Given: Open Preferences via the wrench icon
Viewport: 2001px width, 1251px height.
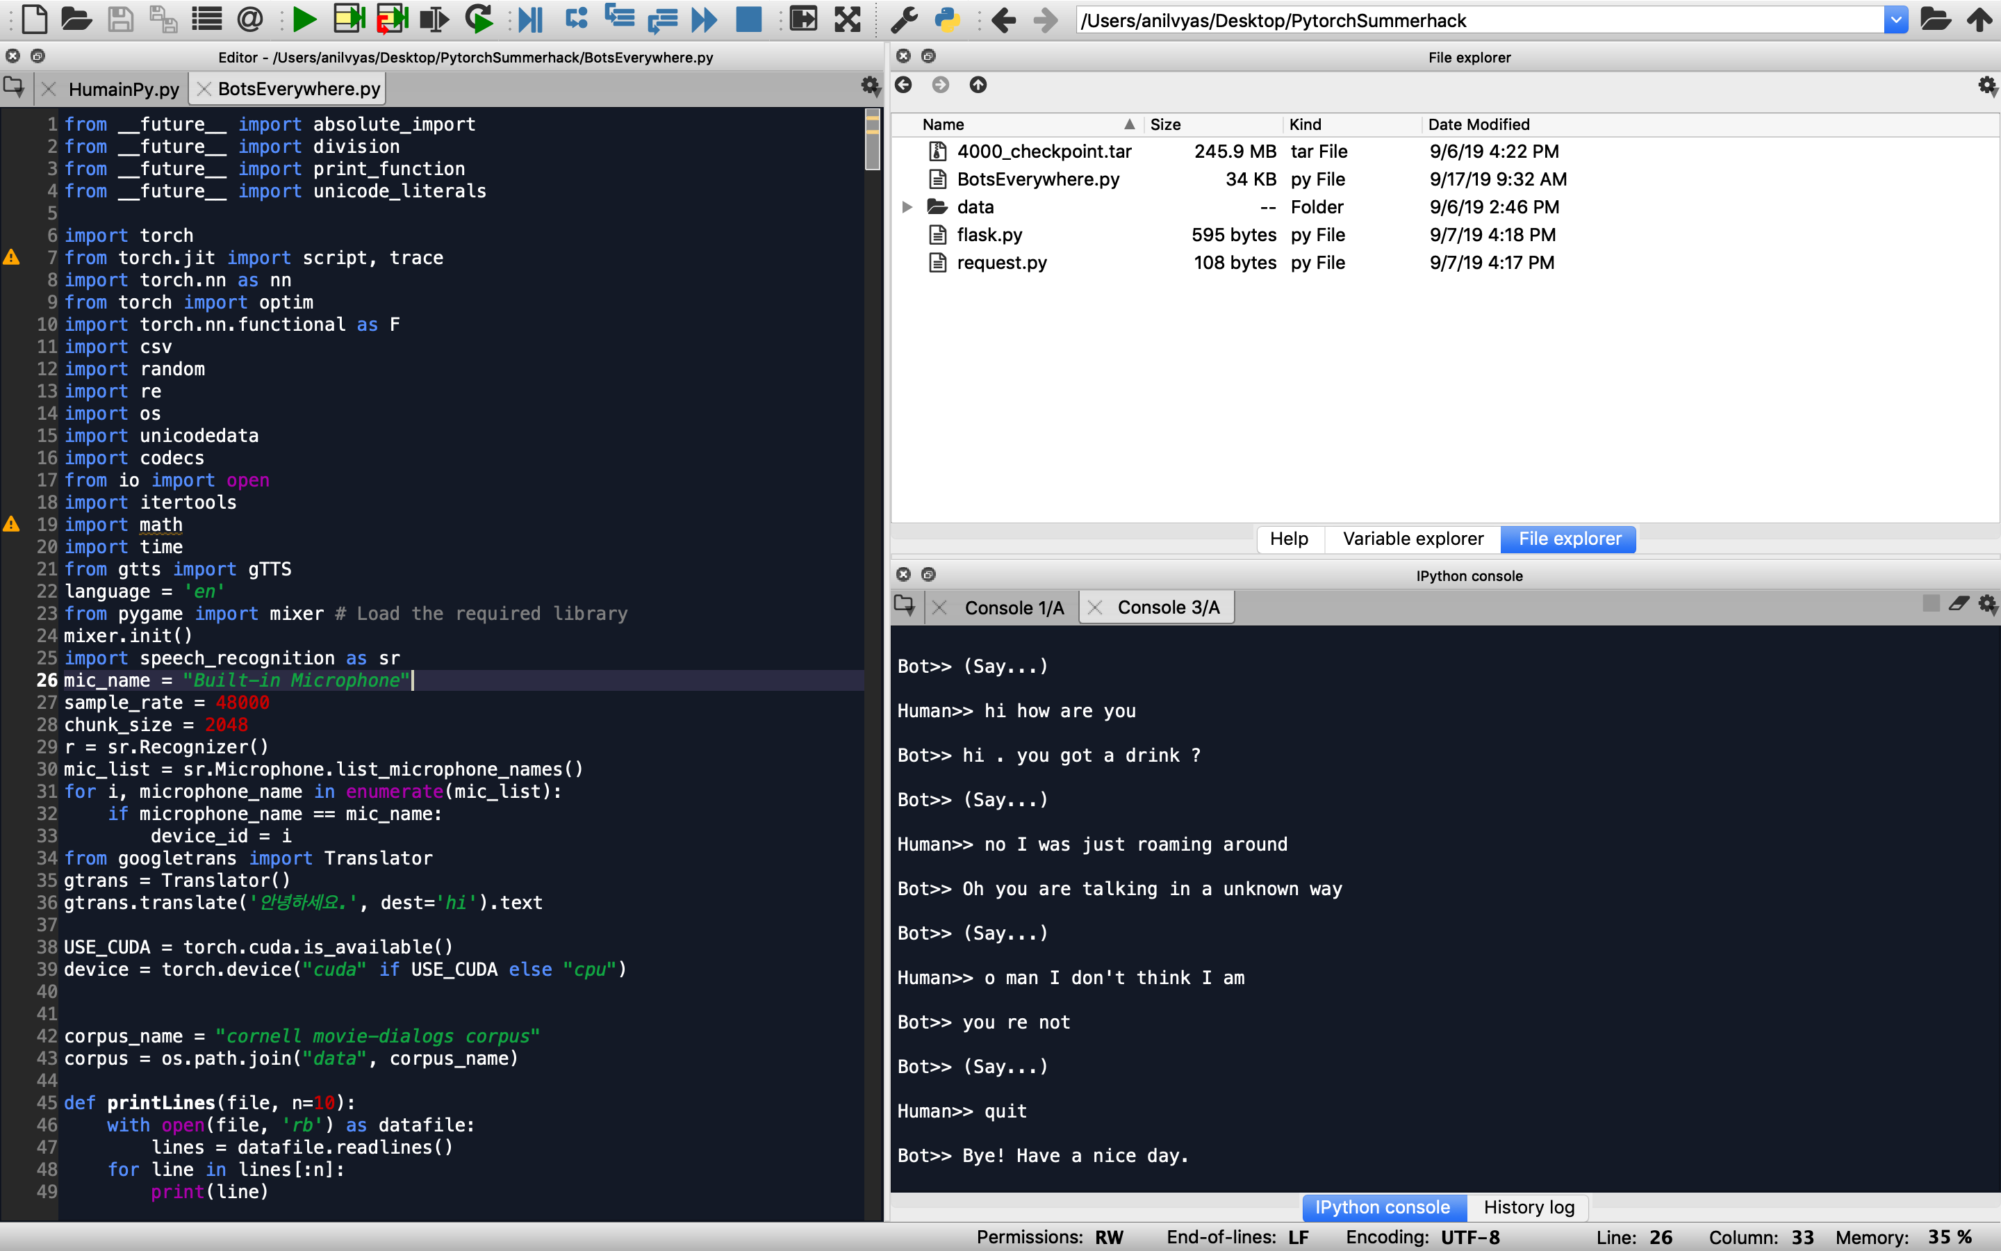Looking at the screenshot, I should click(x=903, y=19).
